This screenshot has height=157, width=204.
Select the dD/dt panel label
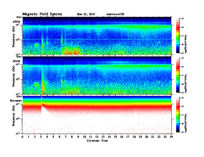(x=17, y=61)
